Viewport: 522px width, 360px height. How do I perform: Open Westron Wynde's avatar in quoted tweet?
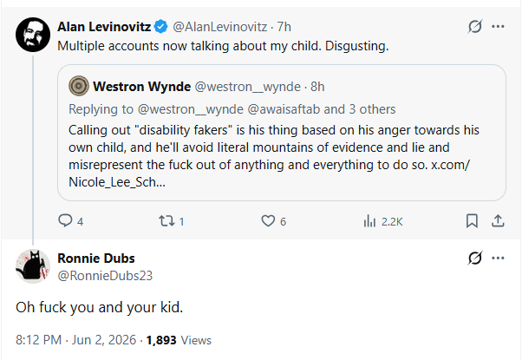pos(79,86)
